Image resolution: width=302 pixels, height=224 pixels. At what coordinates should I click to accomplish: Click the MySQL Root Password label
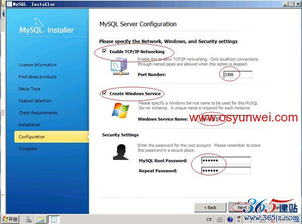pyautogui.click(x=163, y=160)
